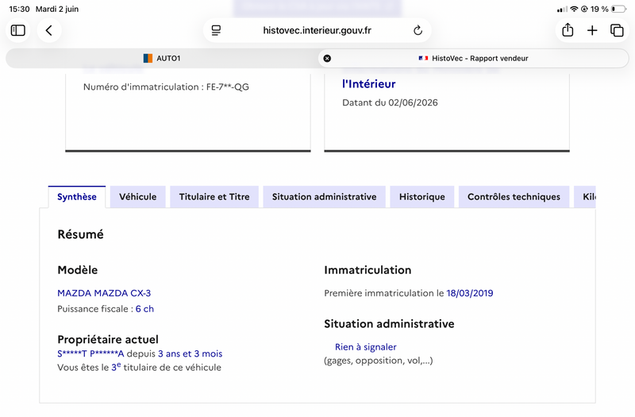Reload the page with the refresh icon
The height and width of the screenshot is (417, 635).
[x=418, y=30]
